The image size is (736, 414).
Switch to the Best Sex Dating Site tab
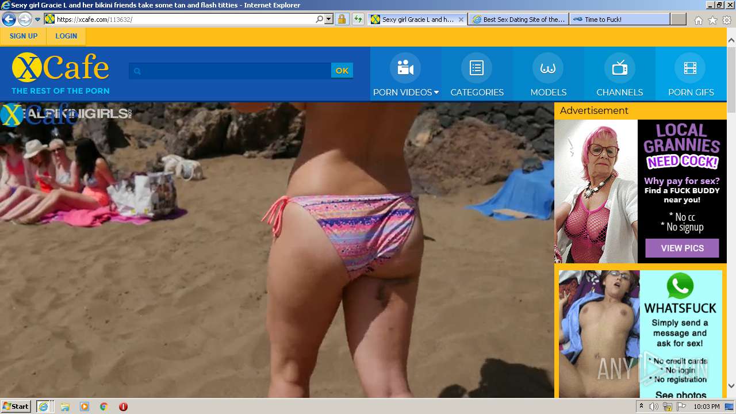tap(519, 19)
